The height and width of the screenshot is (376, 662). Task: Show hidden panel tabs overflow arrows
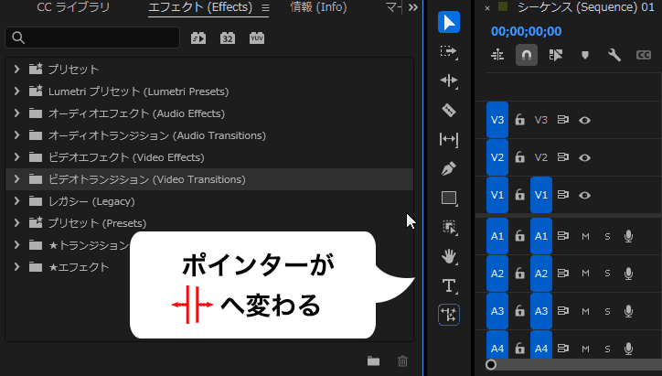point(413,7)
